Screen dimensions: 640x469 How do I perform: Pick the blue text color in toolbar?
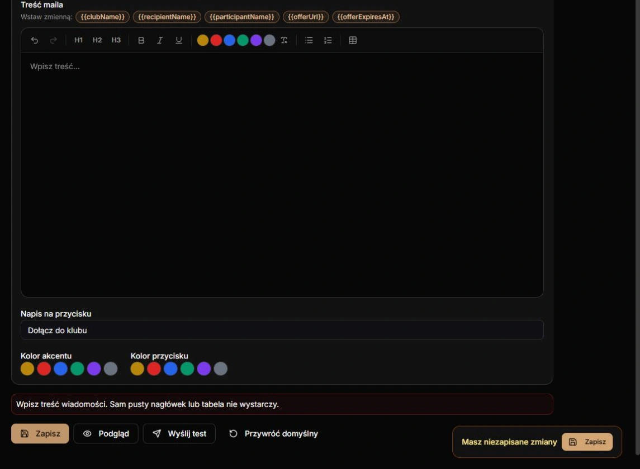[x=229, y=40]
